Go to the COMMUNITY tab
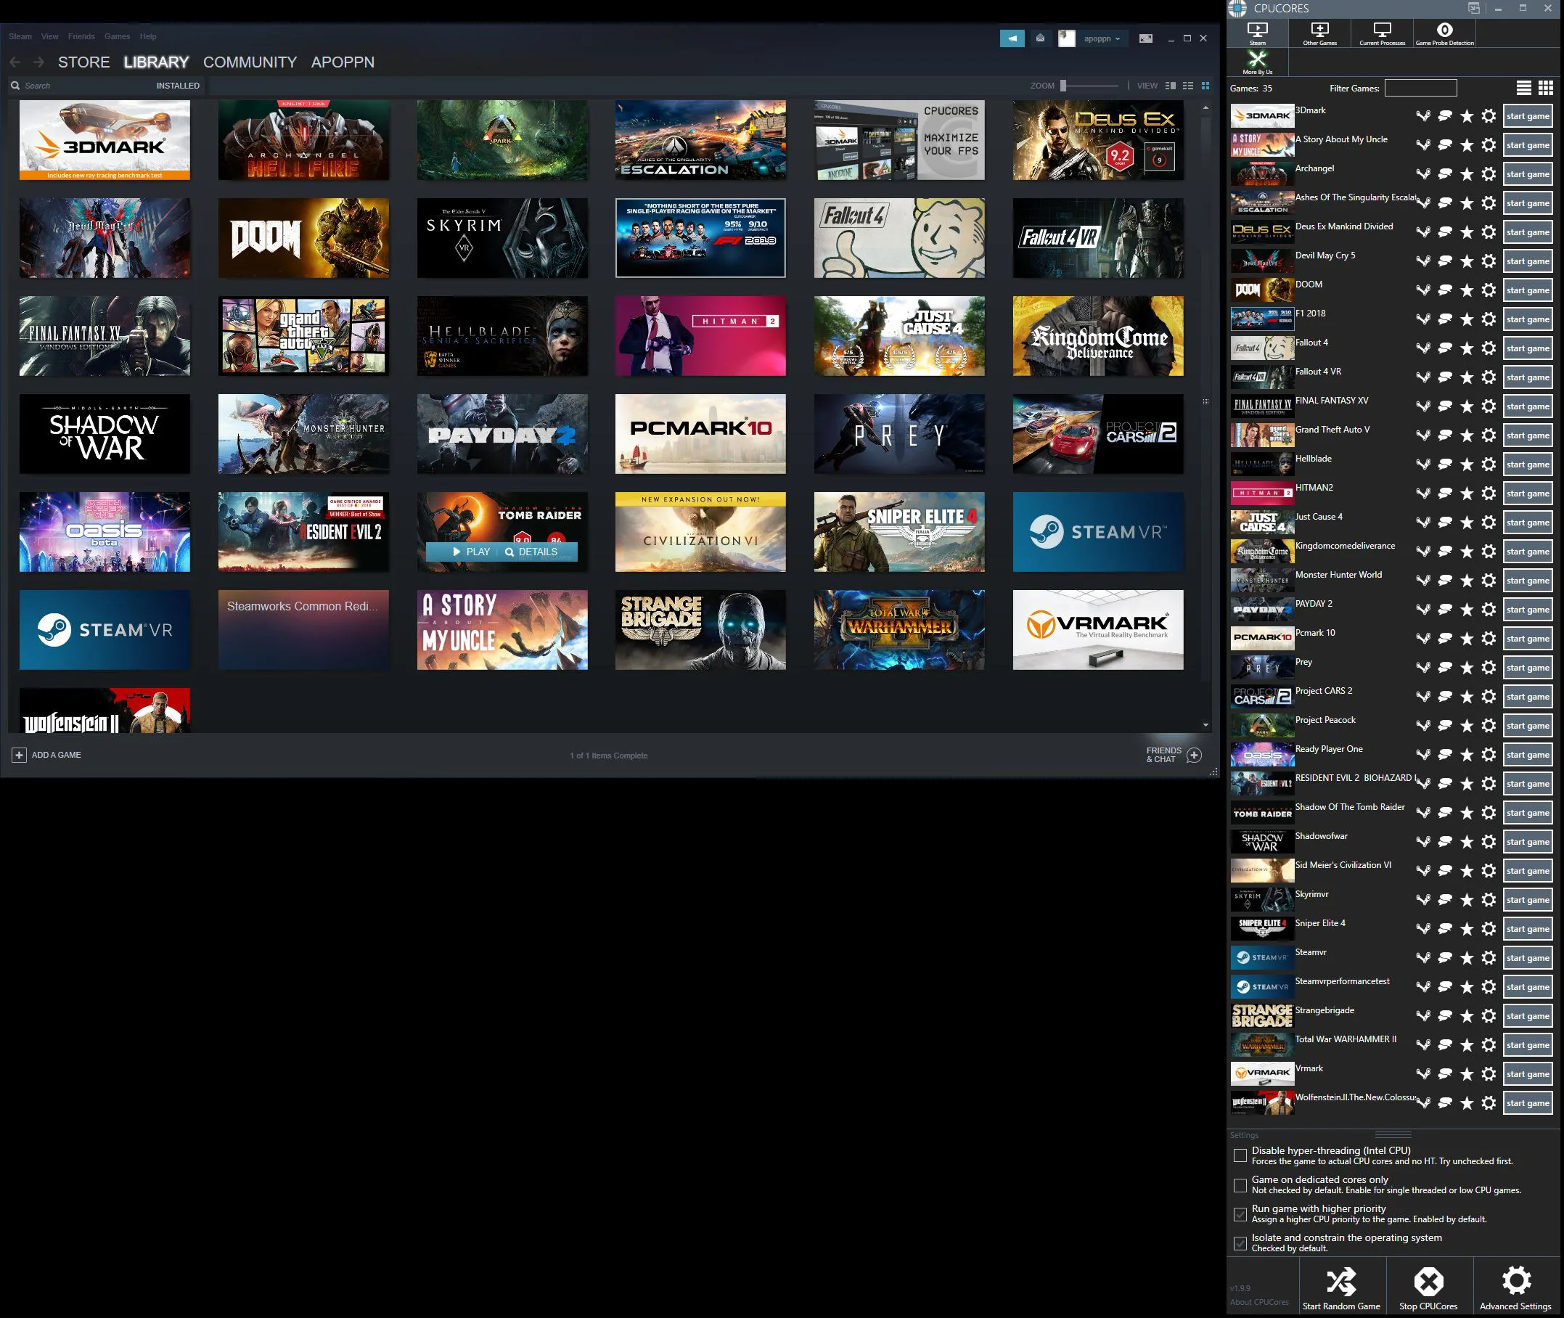Viewport: 1564px width, 1318px height. pos(250,62)
